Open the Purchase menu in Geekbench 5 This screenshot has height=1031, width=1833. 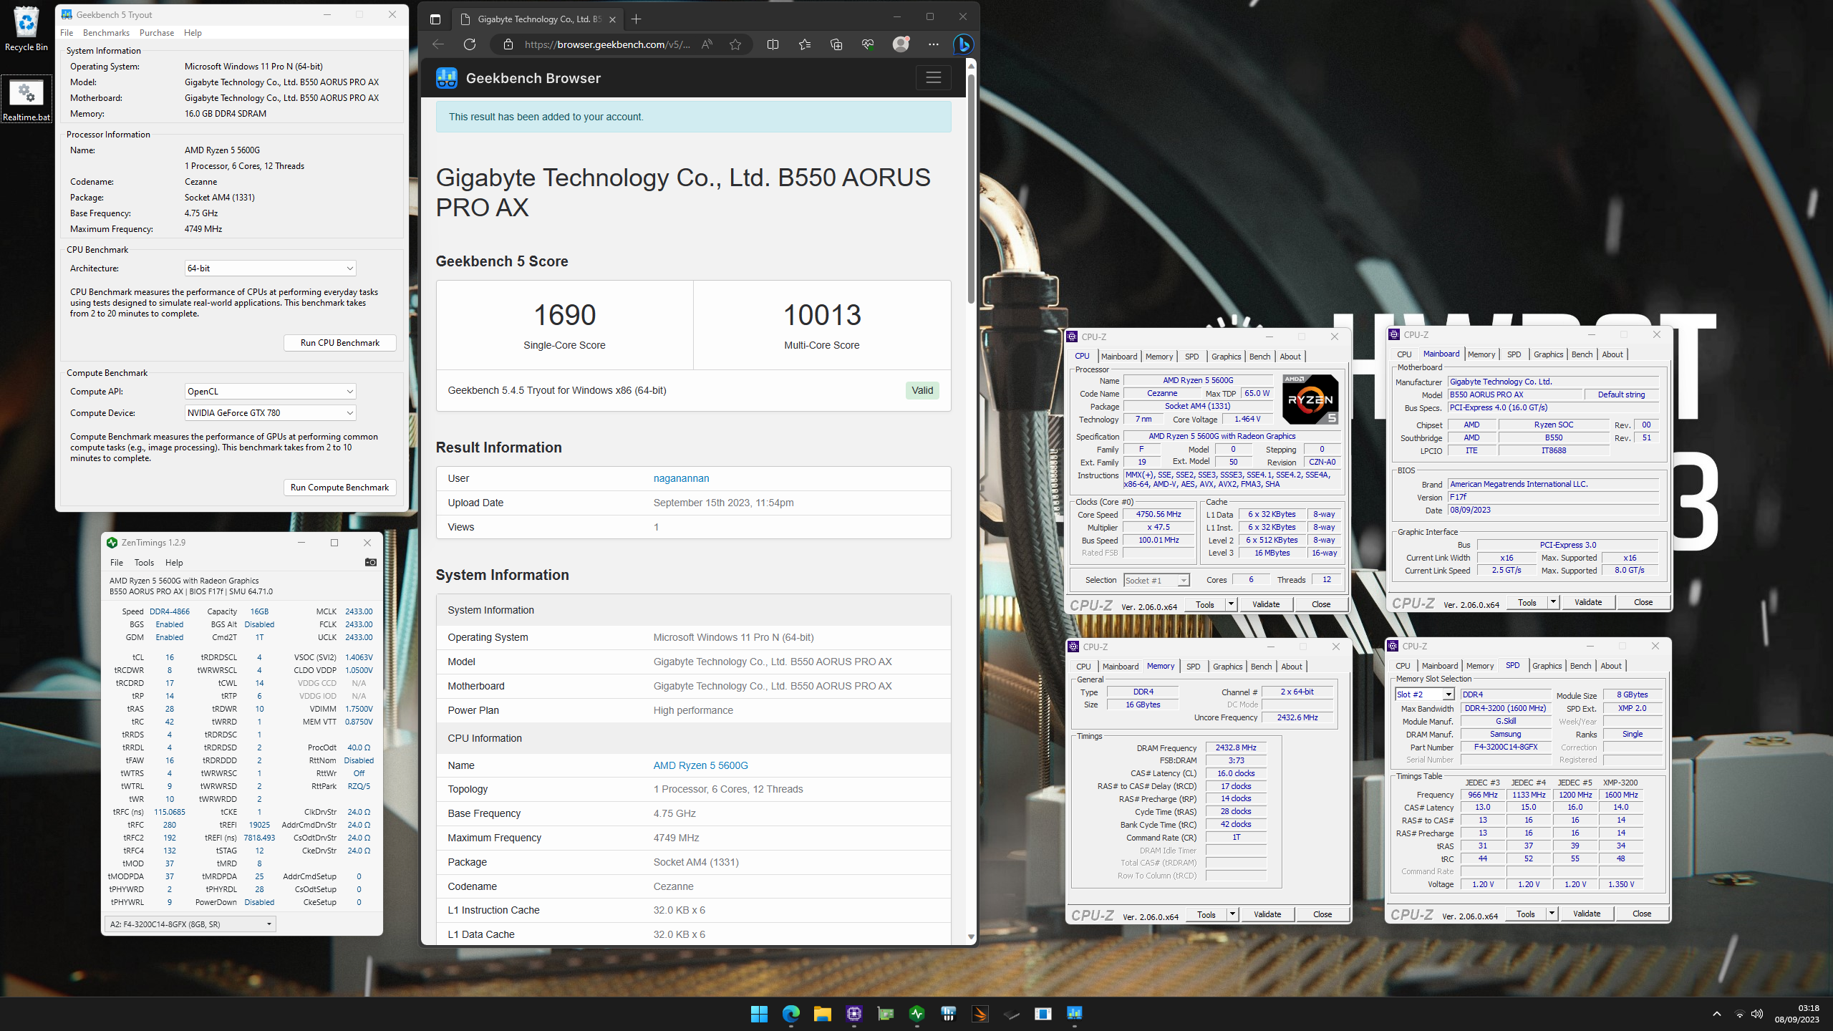[x=157, y=33]
